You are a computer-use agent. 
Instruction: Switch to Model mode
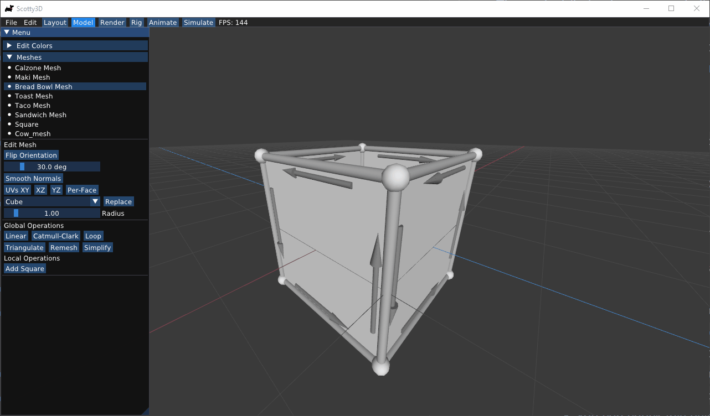(83, 23)
